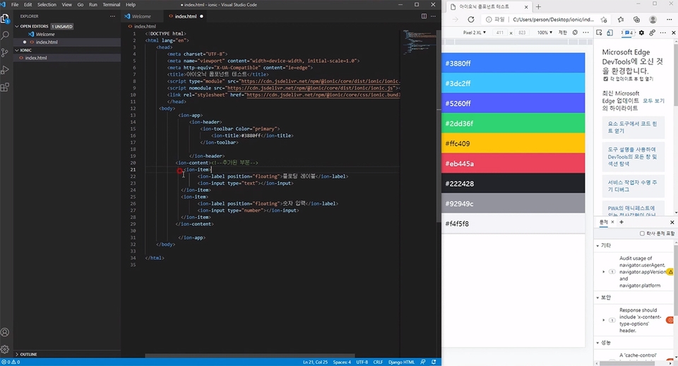Split the VS Code editor to the right
678x366 pixels.
click(x=424, y=16)
